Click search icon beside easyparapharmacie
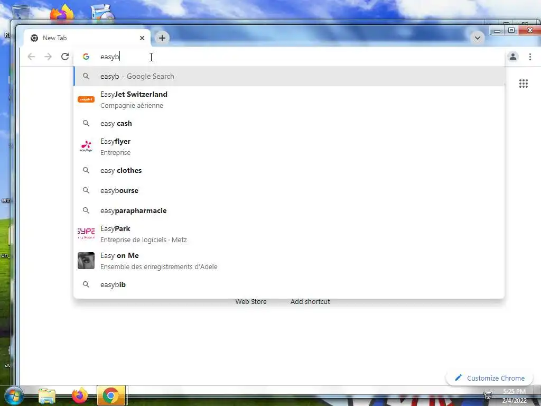 tap(86, 210)
